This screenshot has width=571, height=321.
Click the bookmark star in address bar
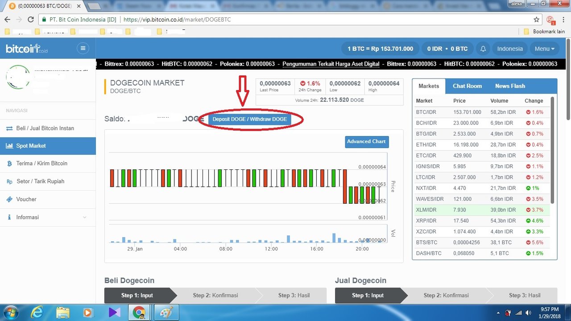(x=537, y=20)
